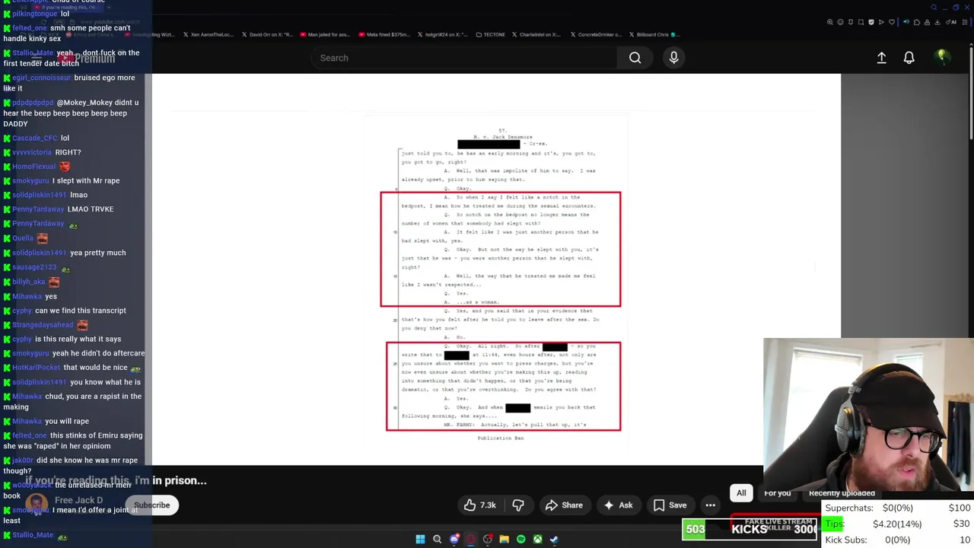Viewport: 974px width, 548px height.
Task: Click the chat username smokyguru 'I slept with'
Action: click(x=30, y=181)
